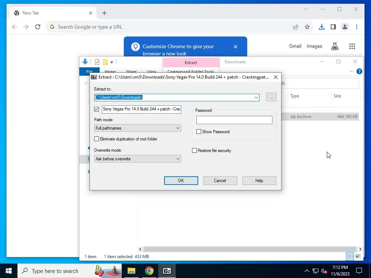Close the New Tab tab
Viewport: 371px width, 278px height.
pos(90,13)
